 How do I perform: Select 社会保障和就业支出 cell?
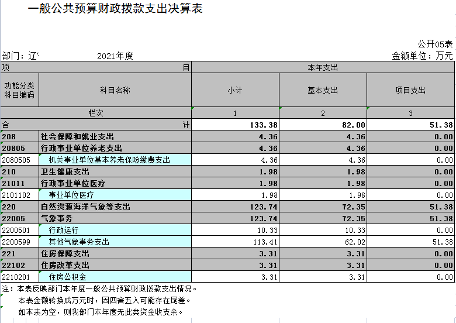[115, 136]
